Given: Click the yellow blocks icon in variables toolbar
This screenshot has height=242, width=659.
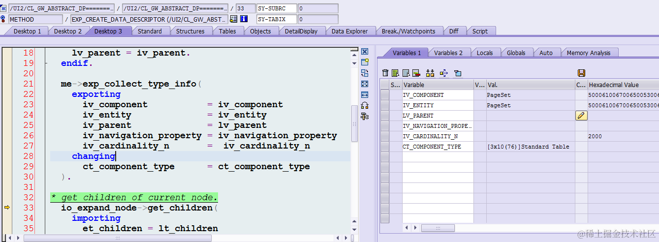Looking at the screenshot, I should pos(430,73).
